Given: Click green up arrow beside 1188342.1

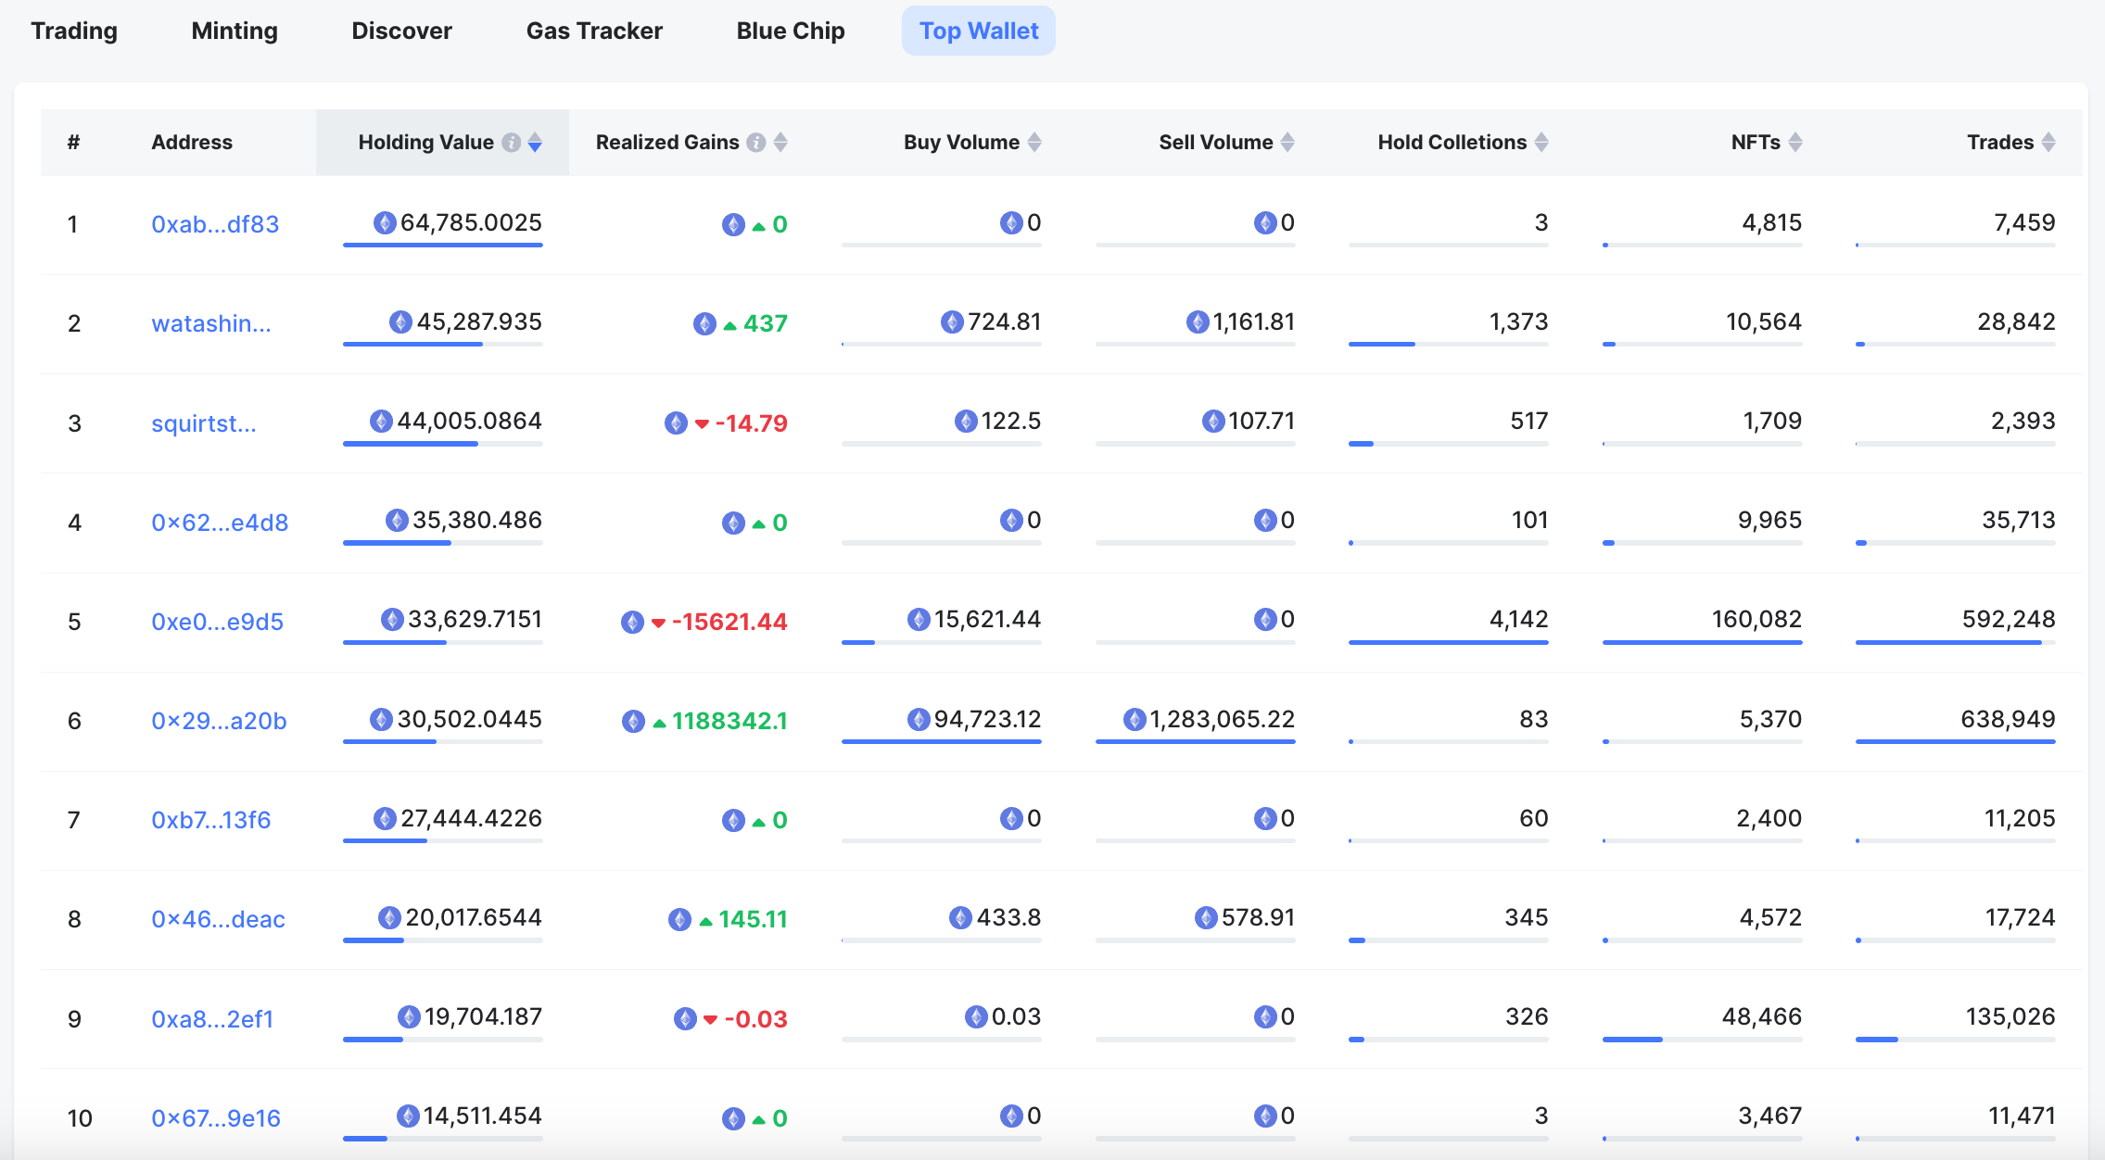Looking at the screenshot, I should click(659, 723).
